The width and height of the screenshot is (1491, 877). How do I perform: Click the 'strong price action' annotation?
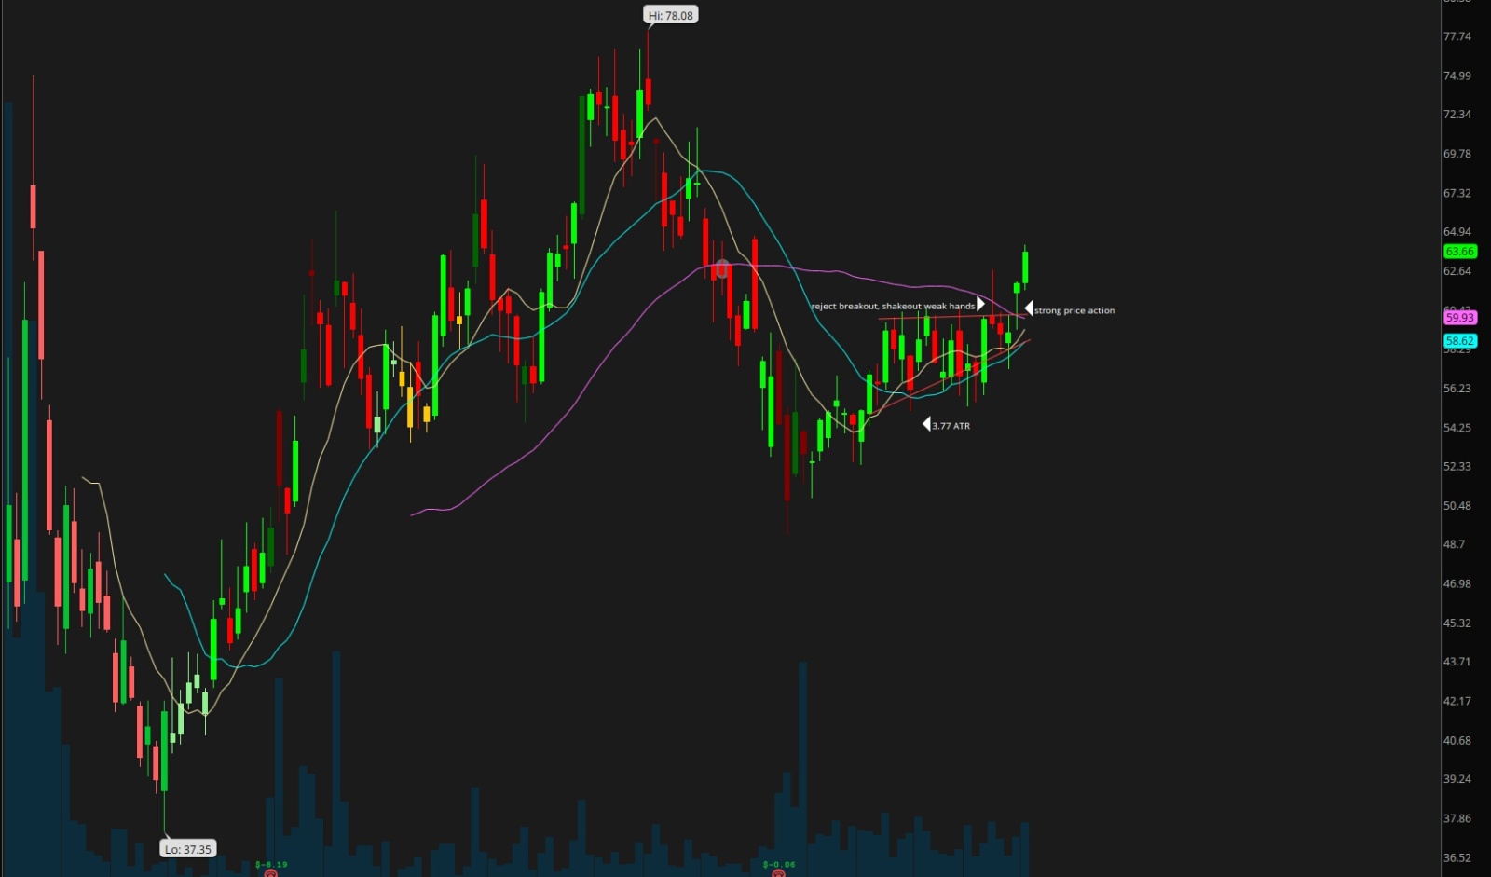(1074, 310)
